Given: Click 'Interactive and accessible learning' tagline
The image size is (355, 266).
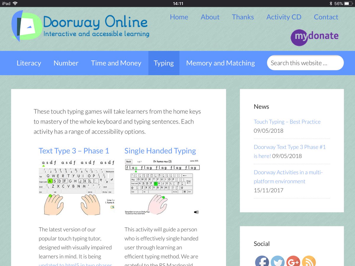Looking at the screenshot, I should tap(96, 34).
